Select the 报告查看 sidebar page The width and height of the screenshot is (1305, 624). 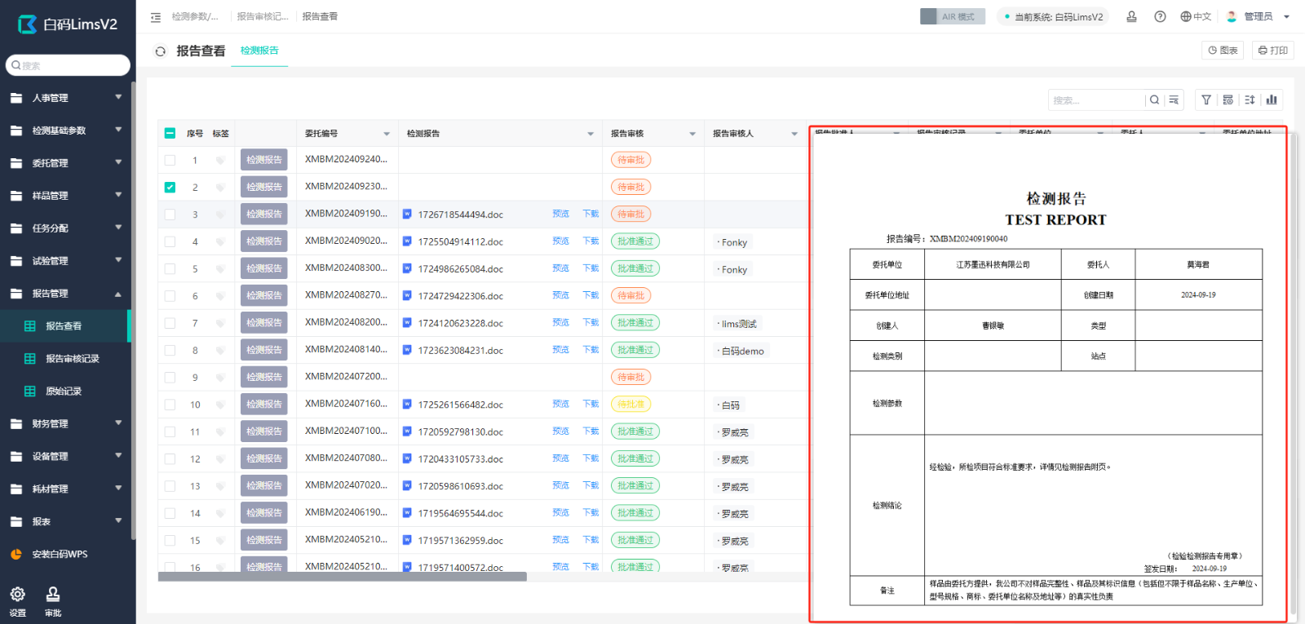tap(65, 326)
